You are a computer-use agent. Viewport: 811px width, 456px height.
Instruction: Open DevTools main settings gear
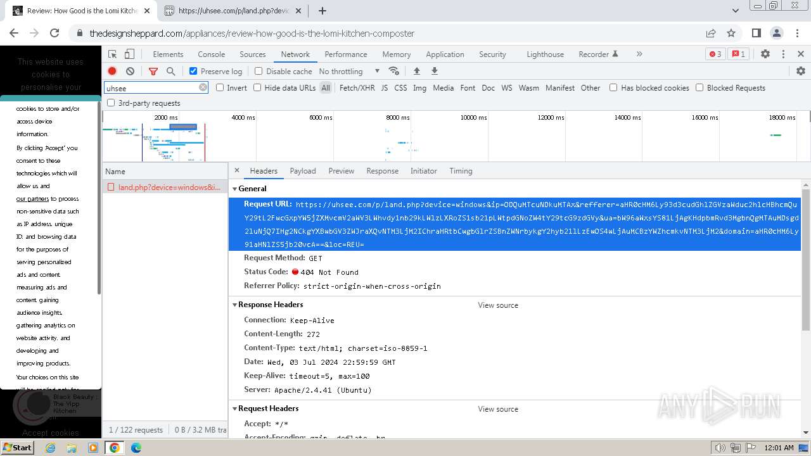point(765,54)
